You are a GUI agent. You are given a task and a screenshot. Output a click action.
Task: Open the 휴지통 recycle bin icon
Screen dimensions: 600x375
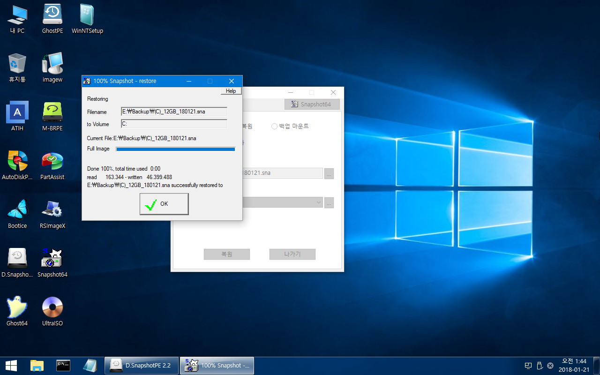(x=17, y=68)
